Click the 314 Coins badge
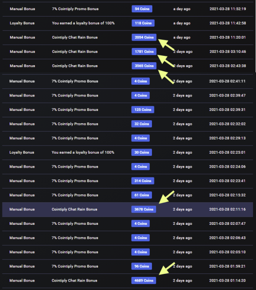 click(143, 181)
